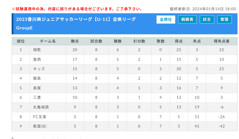Select the 長尾 team name
Image resolution: width=239 pixels, height=139 pixels.
pos(37,88)
